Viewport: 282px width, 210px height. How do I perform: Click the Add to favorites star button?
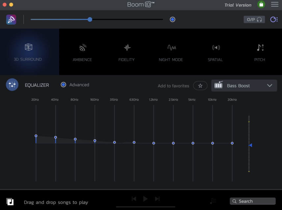click(x=200, y=86)
